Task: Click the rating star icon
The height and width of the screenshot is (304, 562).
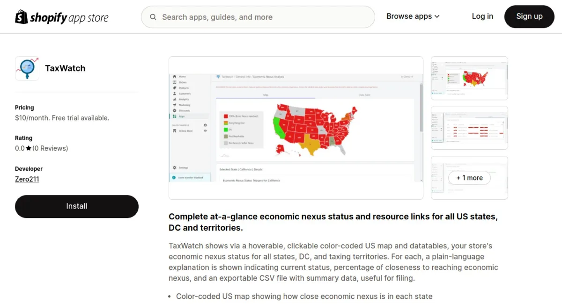Action: click(29, 148)
